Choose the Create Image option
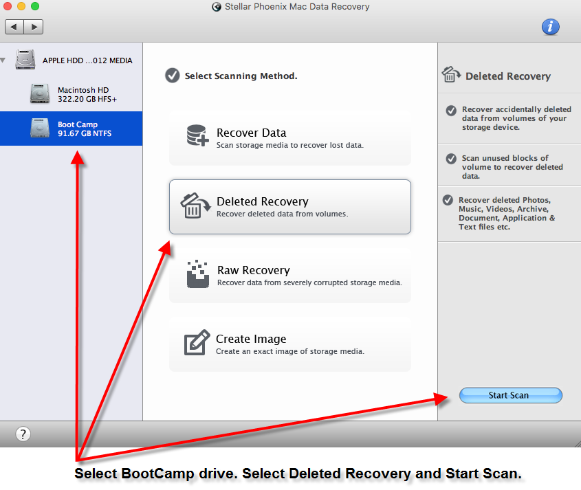 [289, 344]
